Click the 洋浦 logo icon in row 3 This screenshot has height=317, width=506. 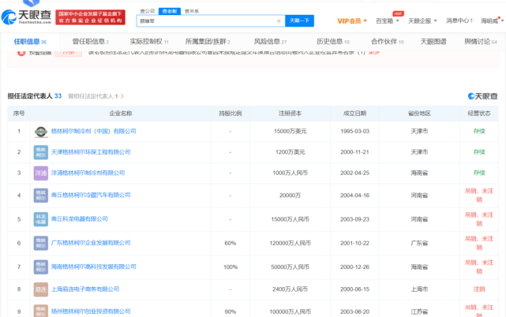(41, 173)
